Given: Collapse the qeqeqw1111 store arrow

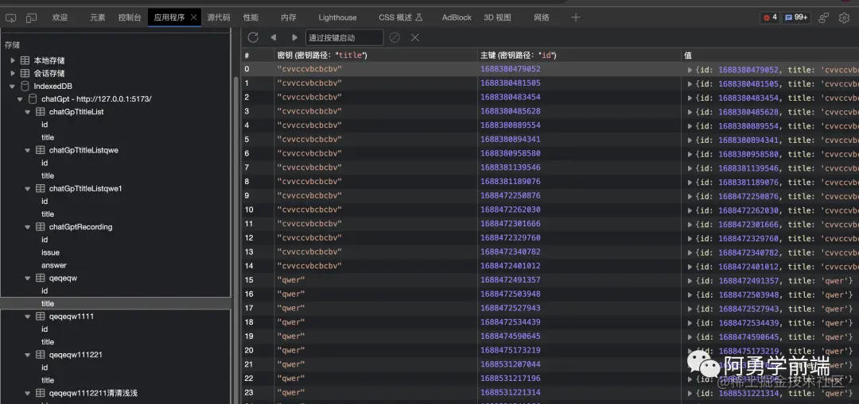Looking at the screenshot, I should point(27,317).
